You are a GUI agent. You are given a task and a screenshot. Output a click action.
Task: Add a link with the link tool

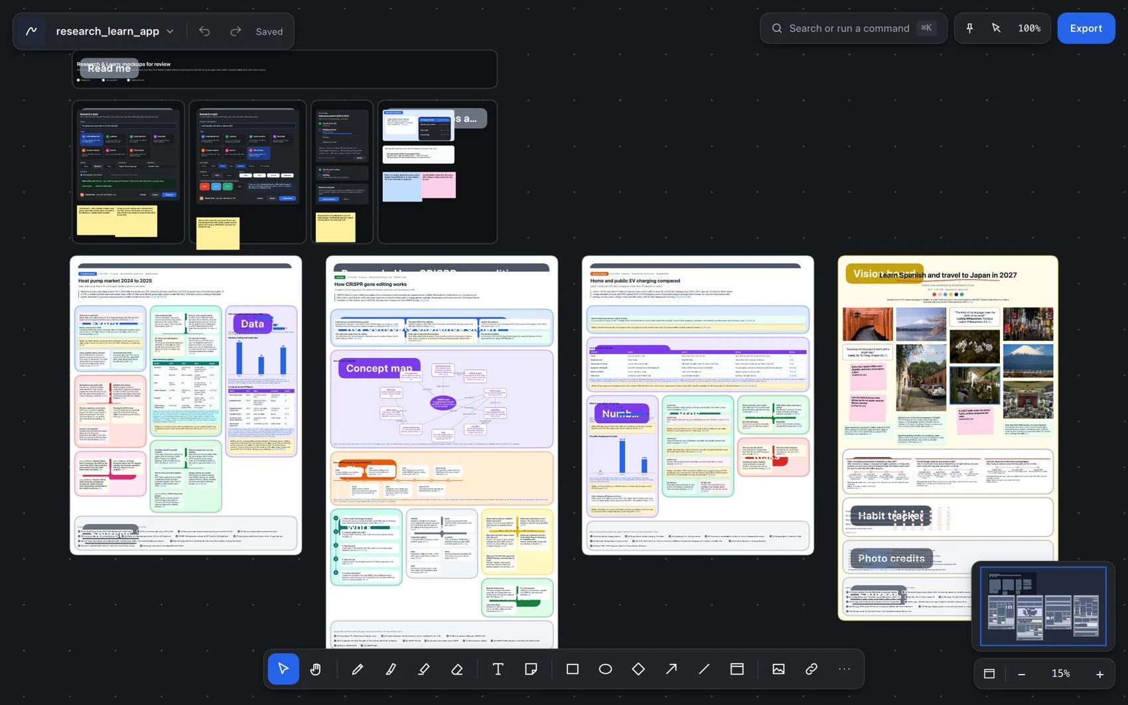[811, 669]
